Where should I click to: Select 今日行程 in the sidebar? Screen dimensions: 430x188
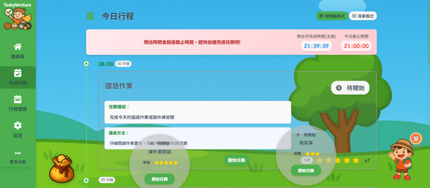tap(18, 77)
